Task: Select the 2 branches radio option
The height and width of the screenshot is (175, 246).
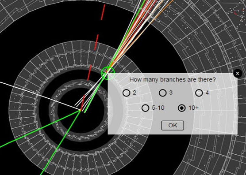Action: (x=126, y=93)
